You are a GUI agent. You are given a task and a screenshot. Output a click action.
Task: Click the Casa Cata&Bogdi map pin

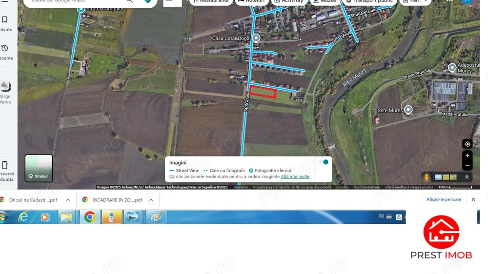pyautogui.click(x=256, y=38)
